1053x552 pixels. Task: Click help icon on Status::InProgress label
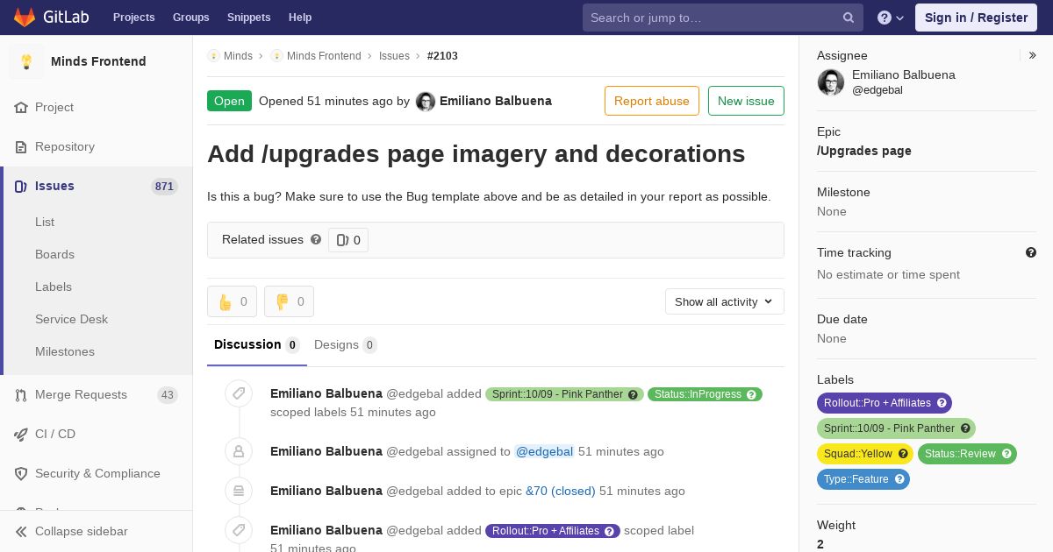pyautogui.click(x=752, y=394)
